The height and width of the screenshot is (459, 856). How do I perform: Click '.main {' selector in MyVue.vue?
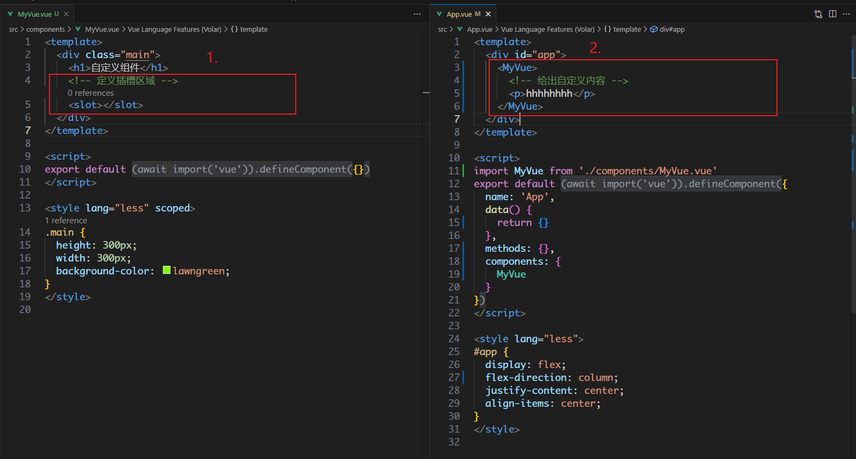[x=65, y=232]
